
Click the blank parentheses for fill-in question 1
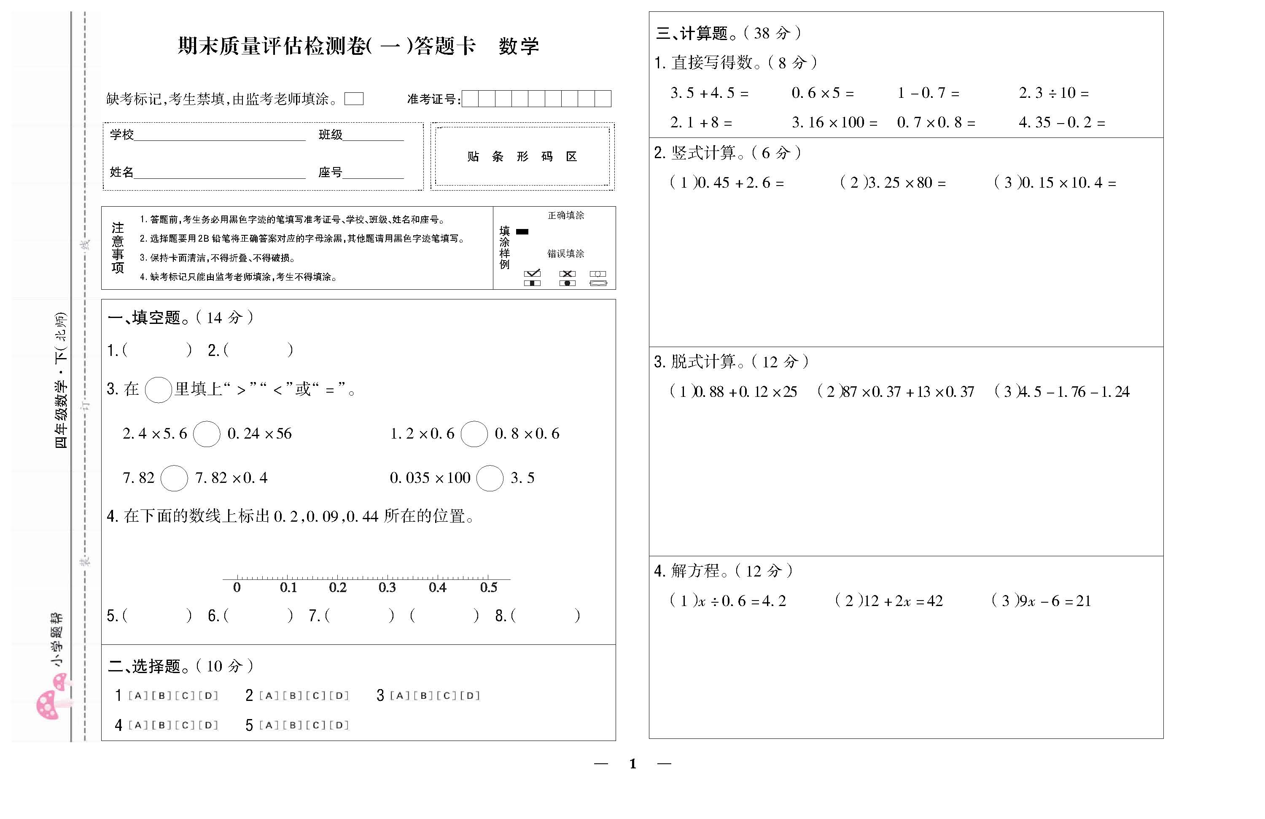tap(157, 350)
